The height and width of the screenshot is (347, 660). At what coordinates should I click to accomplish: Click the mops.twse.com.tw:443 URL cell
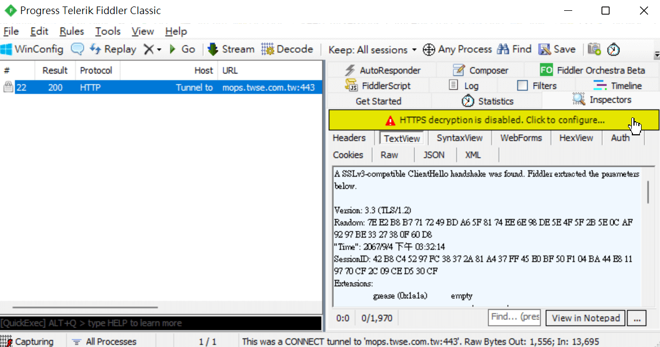tap(268, 87)
